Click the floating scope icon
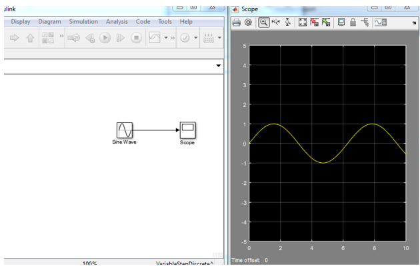Image resolution: width=420 pixels, height=266 pixels. (342, 23)
